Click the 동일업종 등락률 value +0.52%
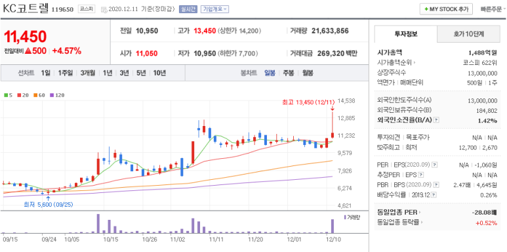 click(x=486, y=222)
